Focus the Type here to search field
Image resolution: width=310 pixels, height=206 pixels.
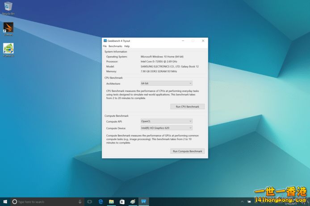click(x=47, y=202)
